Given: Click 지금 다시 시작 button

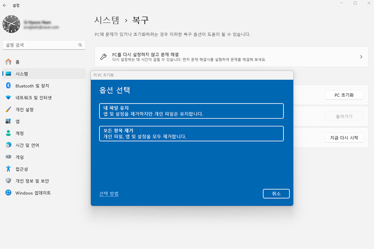Looking at the screenshot, I should click(344, 138).
